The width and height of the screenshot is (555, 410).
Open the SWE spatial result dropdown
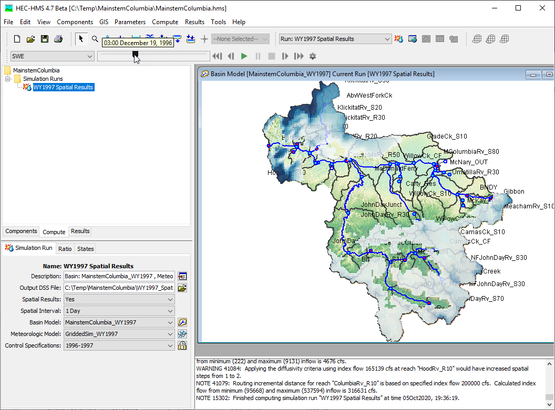click(52, 56)
